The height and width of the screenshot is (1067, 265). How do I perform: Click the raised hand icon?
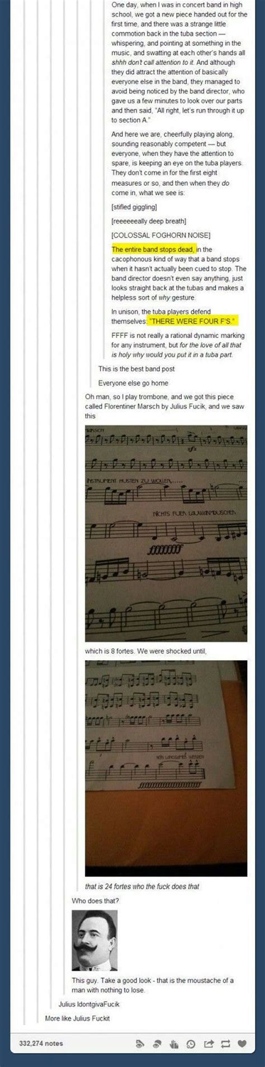174,1044
